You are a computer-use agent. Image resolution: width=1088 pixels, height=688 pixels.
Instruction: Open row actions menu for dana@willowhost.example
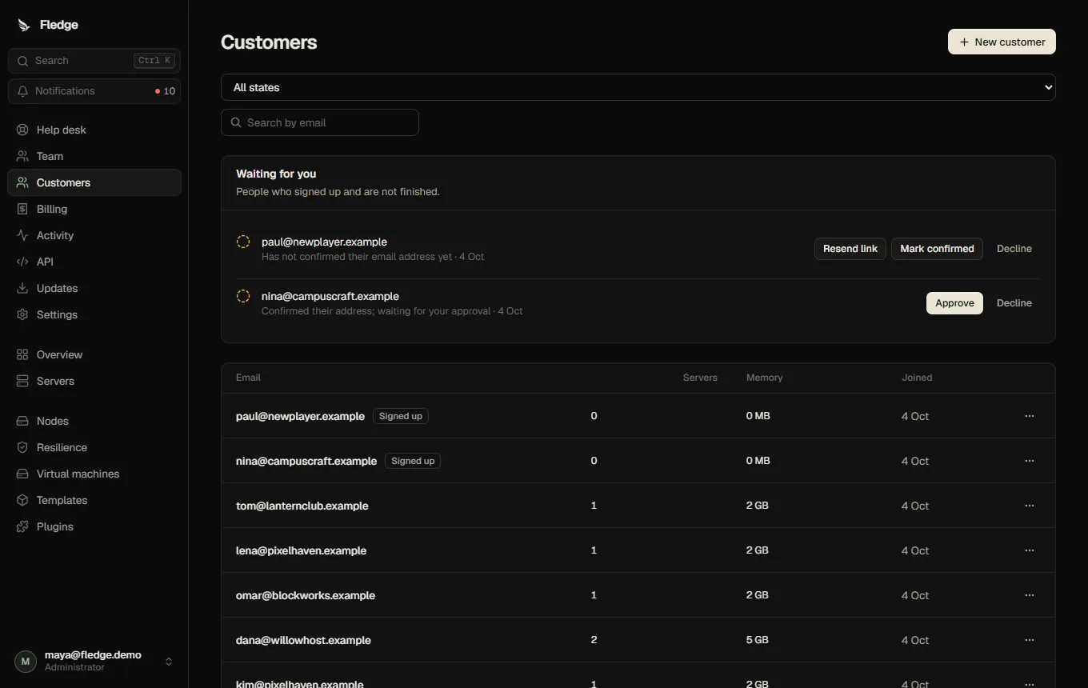point(1030,640)
